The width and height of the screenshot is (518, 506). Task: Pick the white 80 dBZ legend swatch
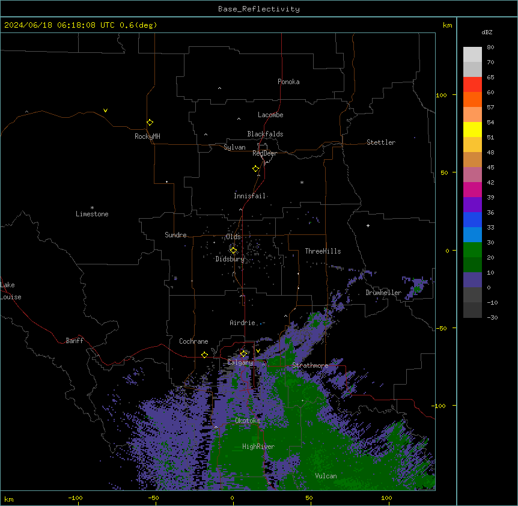(472, 55)
